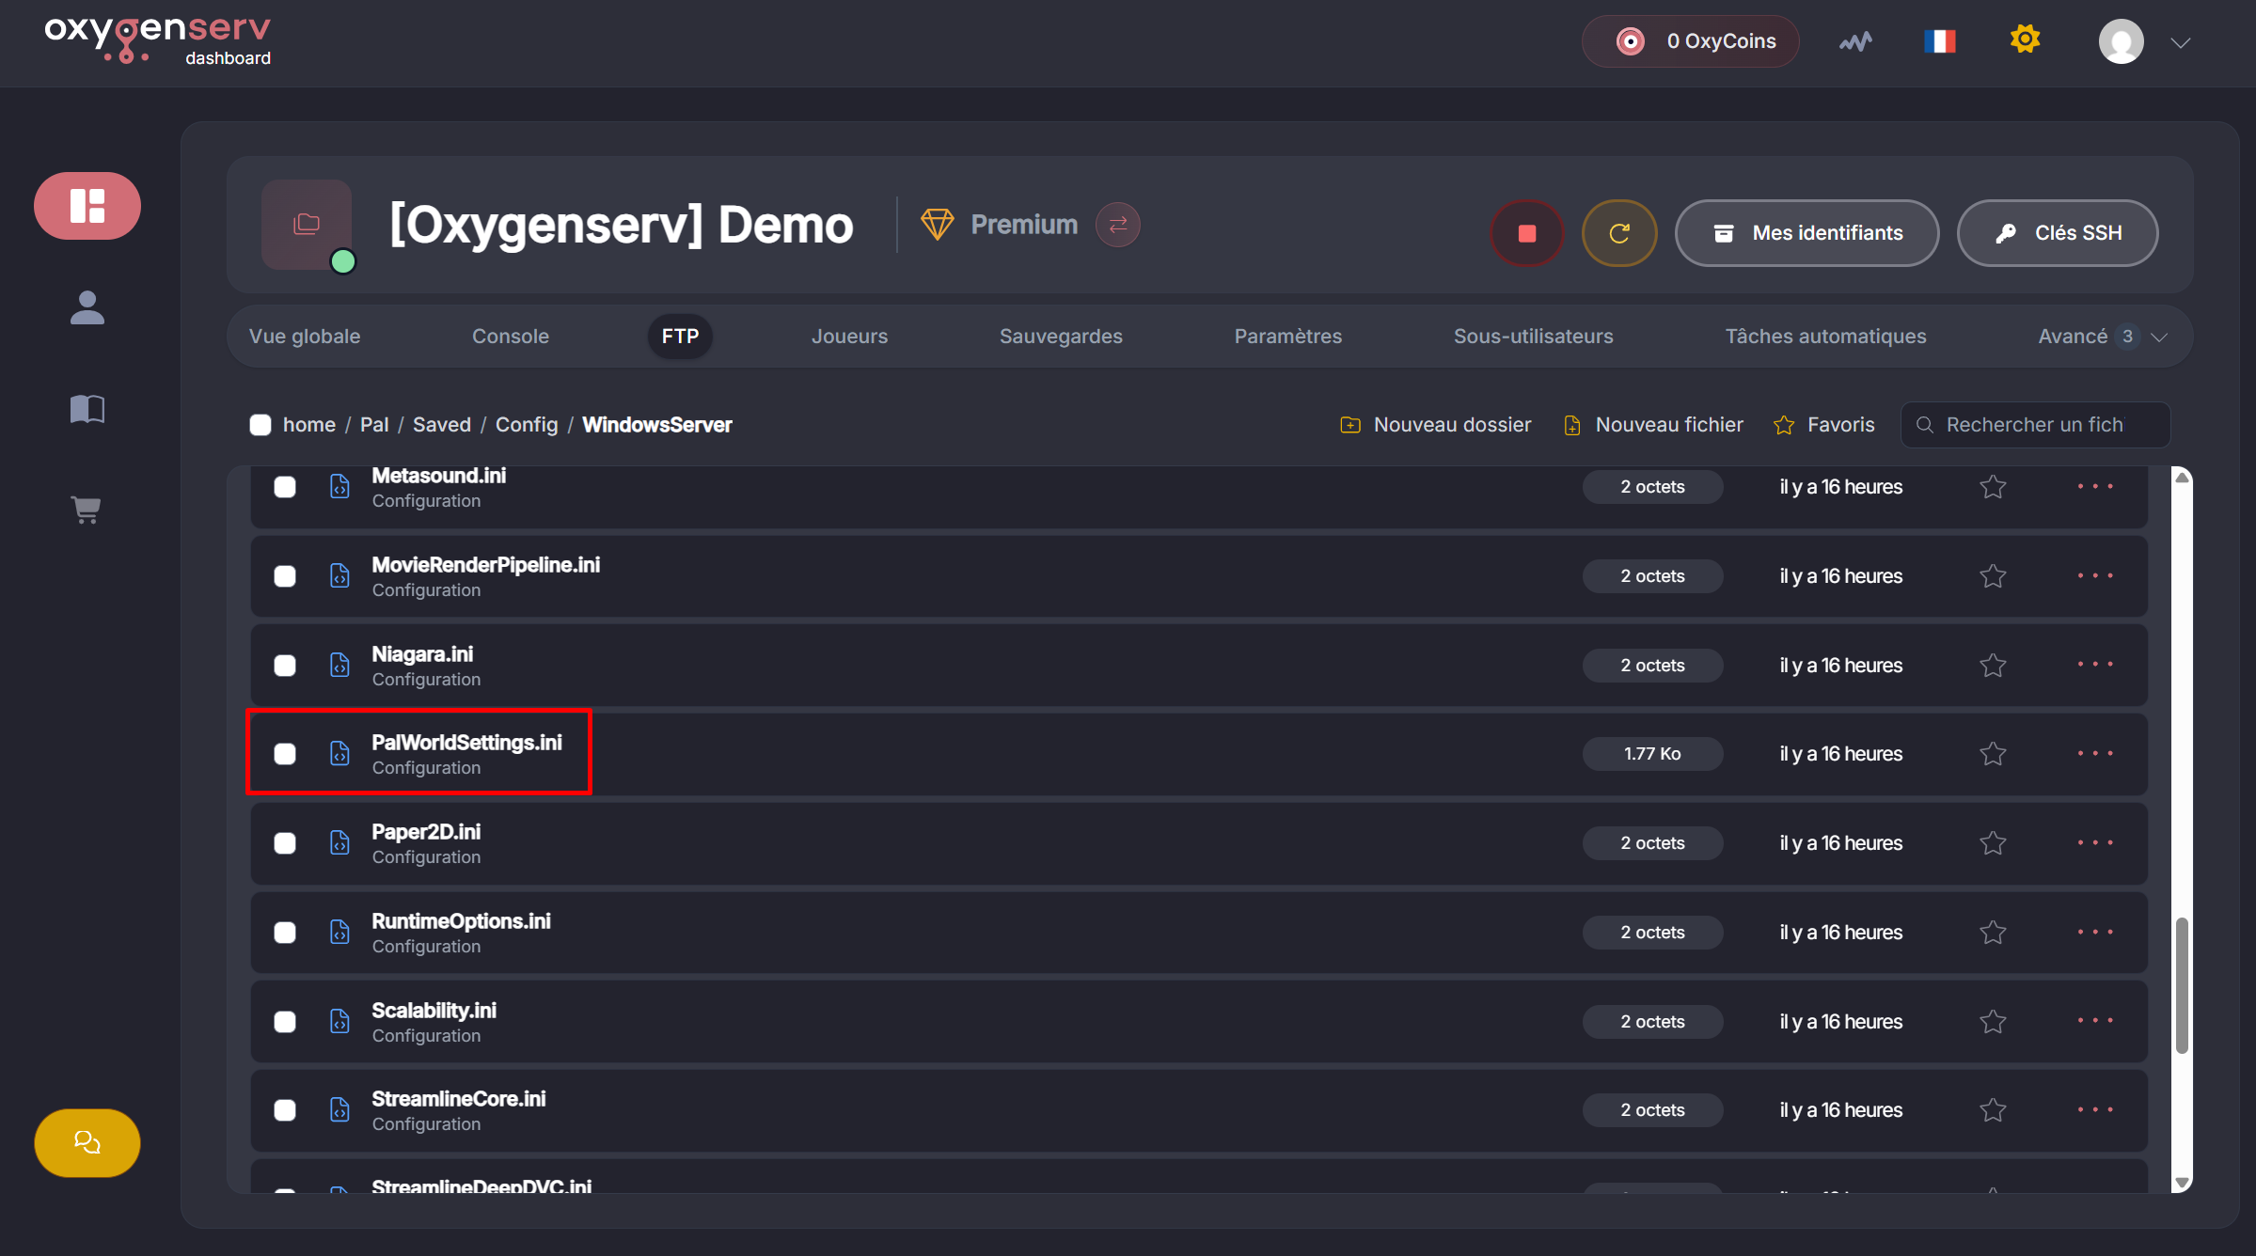The height and width of the screenshot is (1256, 2256).
Task: Click the orange restart server icon
Action: pos(1618,233)
